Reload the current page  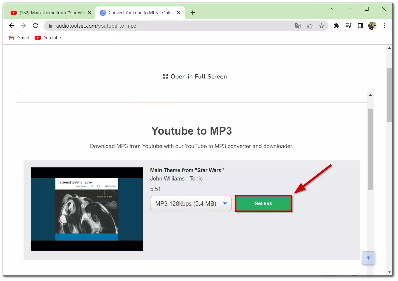(35, 26)
